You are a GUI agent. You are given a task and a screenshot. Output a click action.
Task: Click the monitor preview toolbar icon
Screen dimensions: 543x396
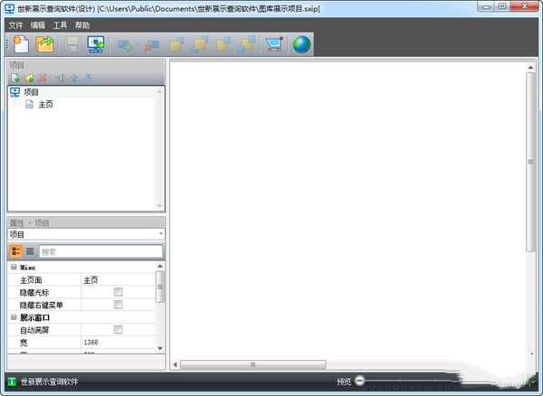[96, 43]
